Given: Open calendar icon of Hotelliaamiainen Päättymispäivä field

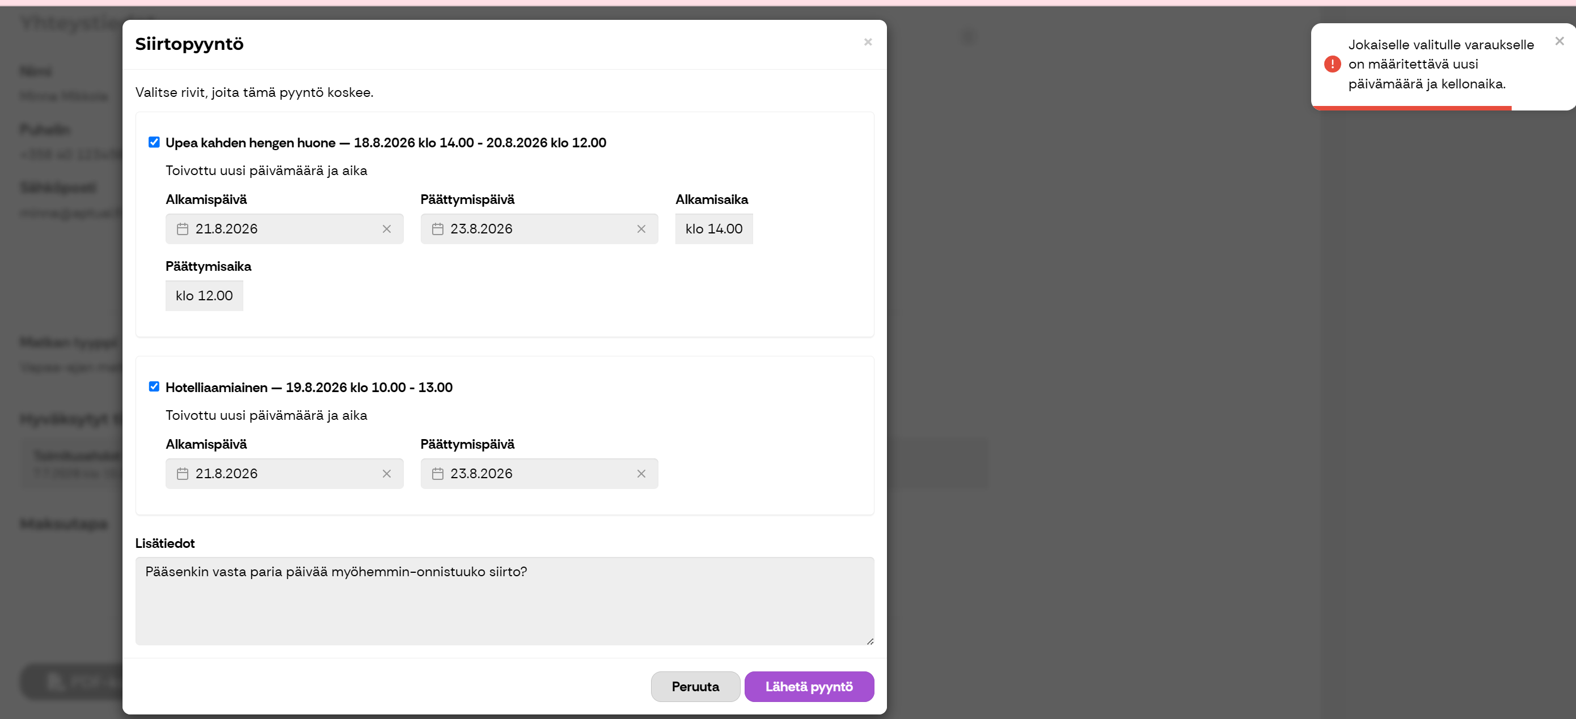Looking at the screenshot, I should coord(437,473).
